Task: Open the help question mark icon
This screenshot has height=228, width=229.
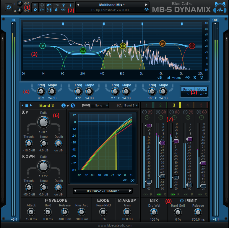Action: coord(64,5)
